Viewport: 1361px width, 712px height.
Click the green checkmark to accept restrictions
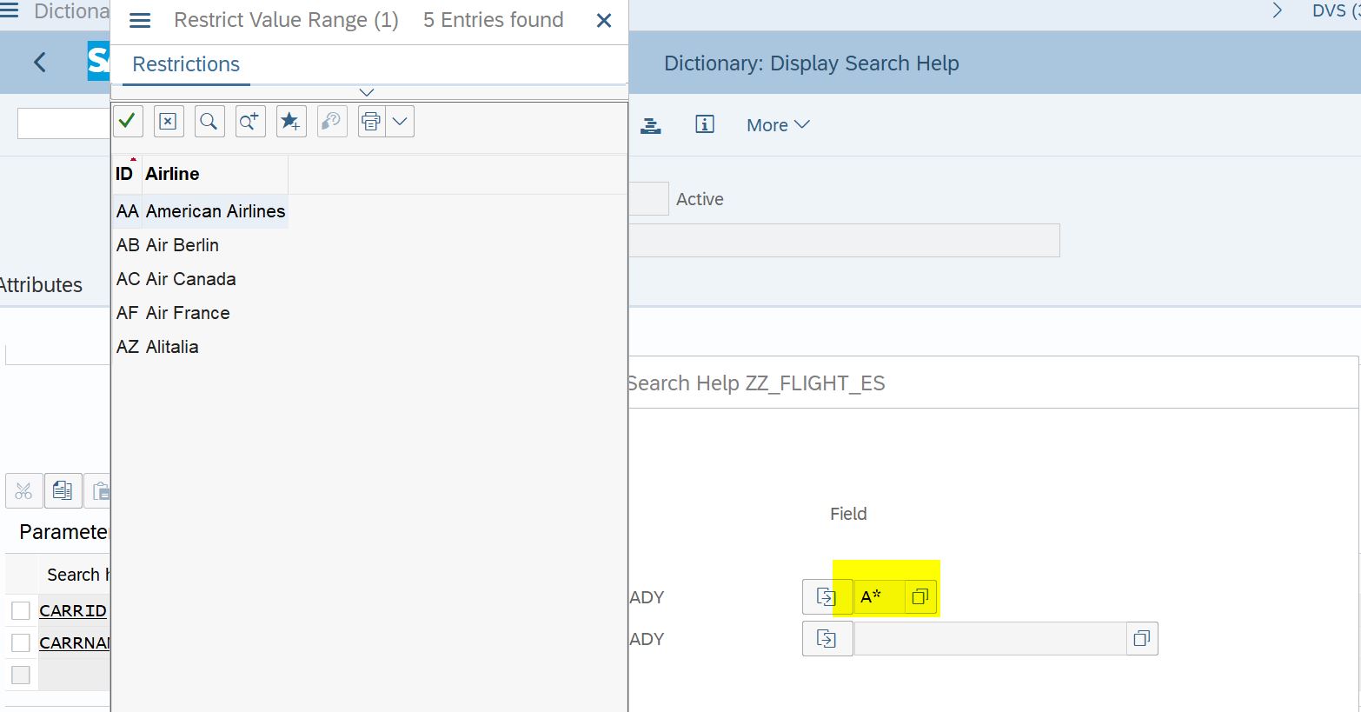(128, 121)
